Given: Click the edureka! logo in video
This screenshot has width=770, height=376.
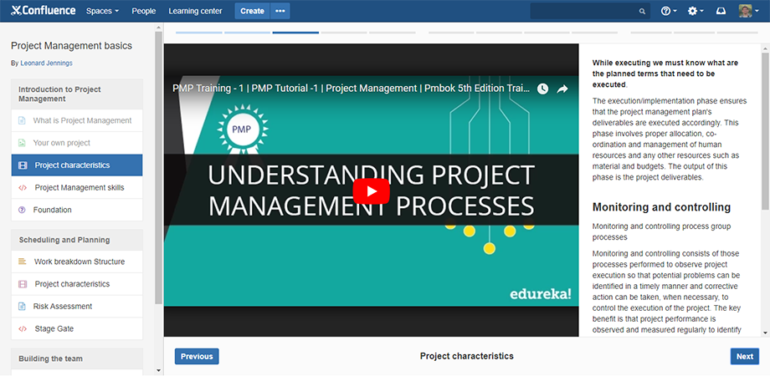Looking at the screenshot, I should coord(541,294).
